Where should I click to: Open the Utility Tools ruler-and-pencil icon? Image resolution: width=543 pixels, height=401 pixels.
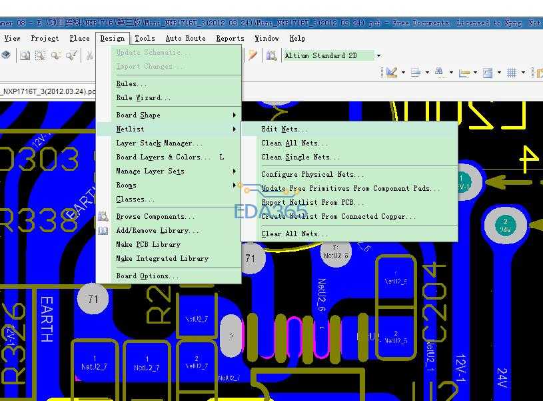392,73
